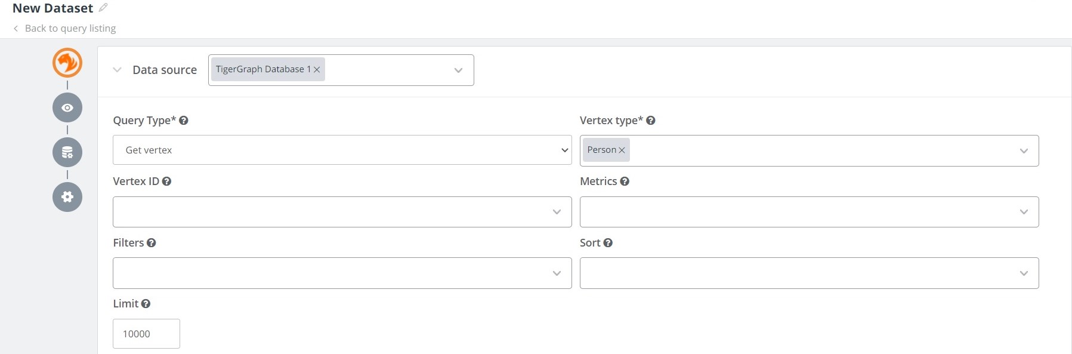Remove the Person vertex type tag
The height and width of the screenshot is (354, 1072).
622,150
